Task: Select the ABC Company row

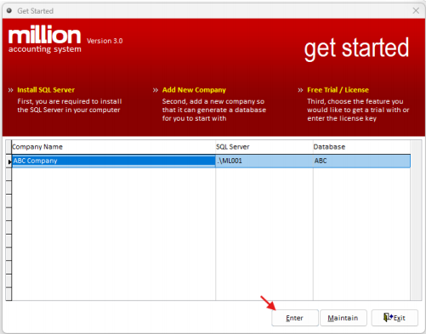Action: [211, 161]
